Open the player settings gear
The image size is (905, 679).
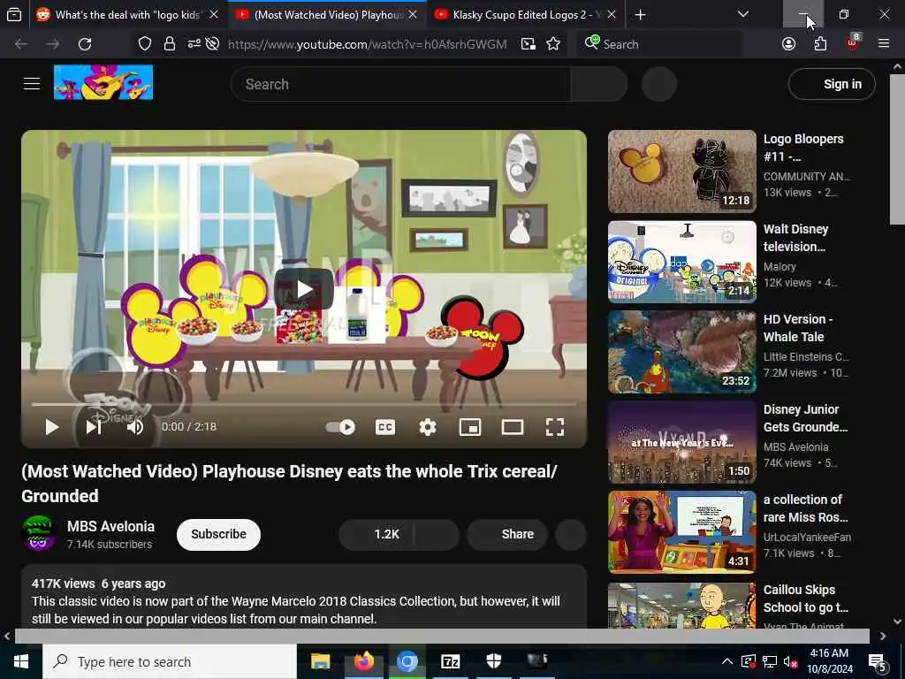click(427, 427)
